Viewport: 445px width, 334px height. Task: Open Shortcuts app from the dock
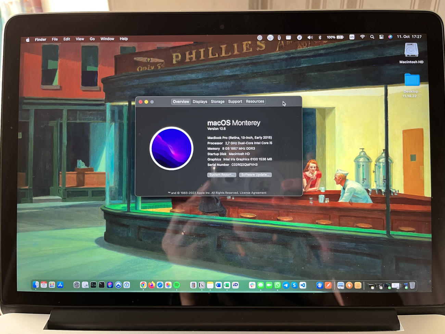(110, 285)
